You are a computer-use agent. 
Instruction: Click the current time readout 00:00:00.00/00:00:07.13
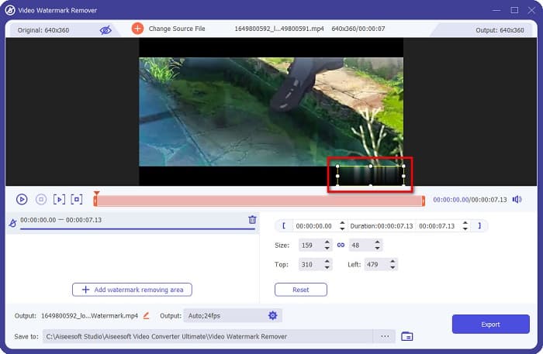(x=470, y=200)
